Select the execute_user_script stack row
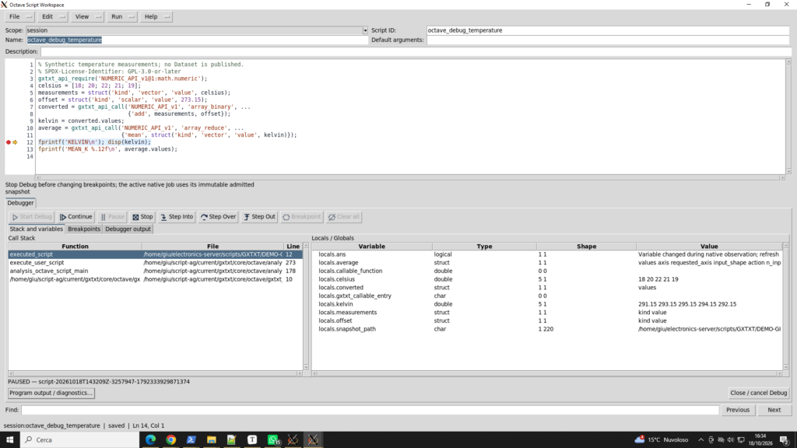 [155, 263]
